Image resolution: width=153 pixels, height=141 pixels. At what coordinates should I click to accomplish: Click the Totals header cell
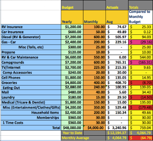pyautogui.click(x=140, y=5)
